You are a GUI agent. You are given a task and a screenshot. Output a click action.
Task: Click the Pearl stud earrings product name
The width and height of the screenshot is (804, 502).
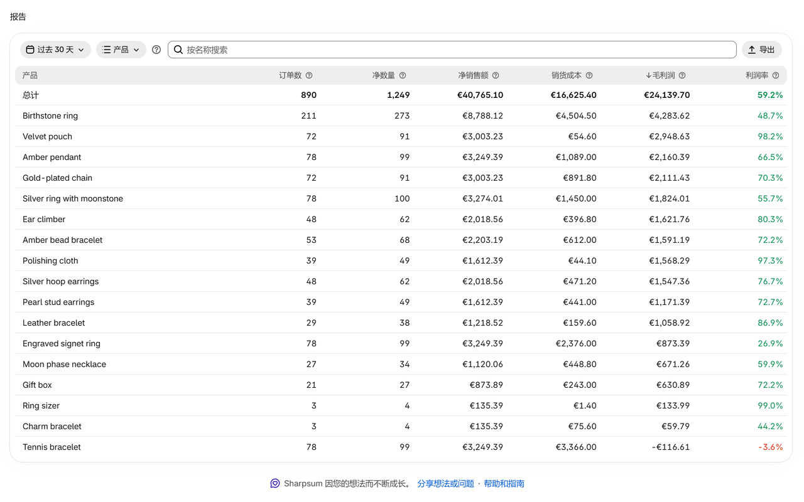pyautogui.click(x=58, y=302)
